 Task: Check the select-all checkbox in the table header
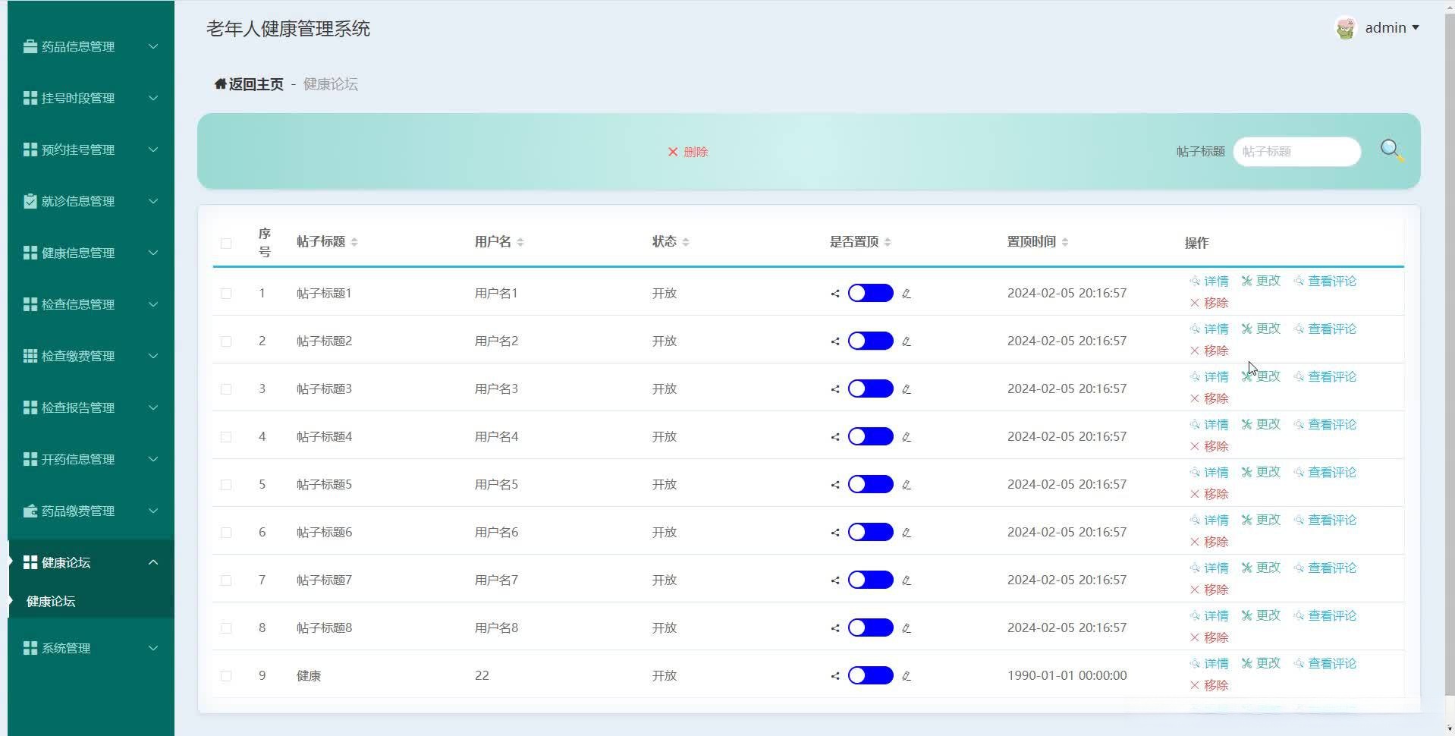[x=226, y=243]
